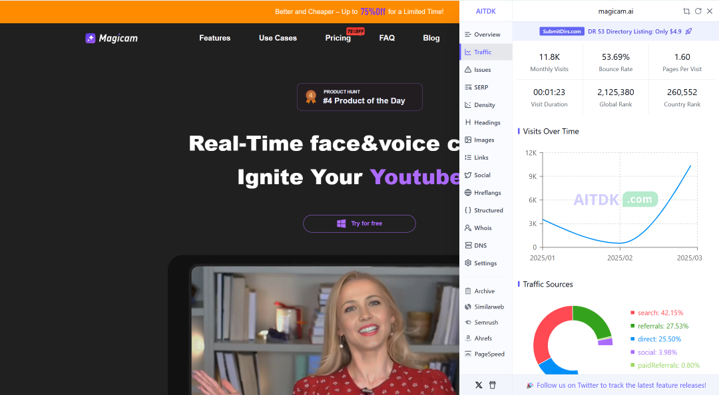The height and width of the screenshot is (395, 719).
Task: Click the 2025/02 point on visits chart
Action: pos(620,243)
